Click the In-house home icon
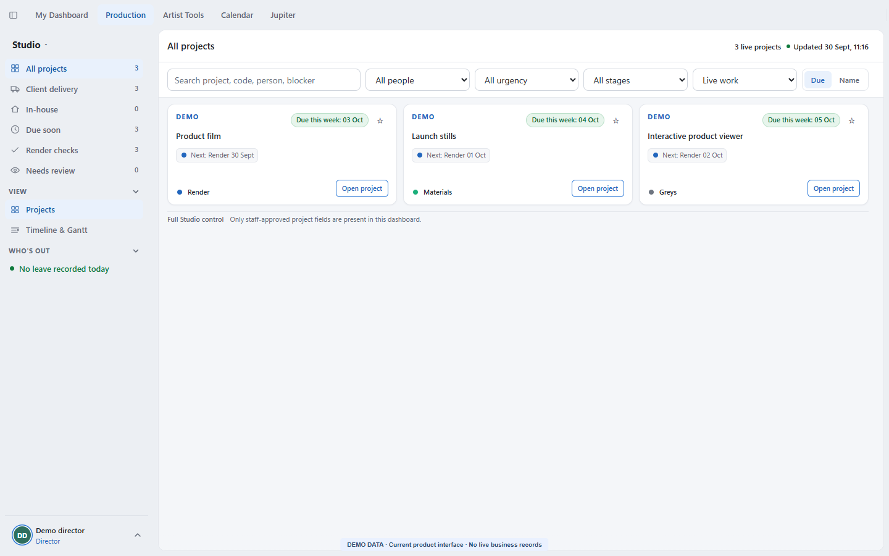The height and width of the screenshot is (556, 889). 15,109
